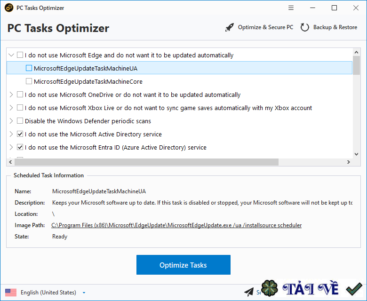Collapse the Microsoft Edge tasks group

11,55
